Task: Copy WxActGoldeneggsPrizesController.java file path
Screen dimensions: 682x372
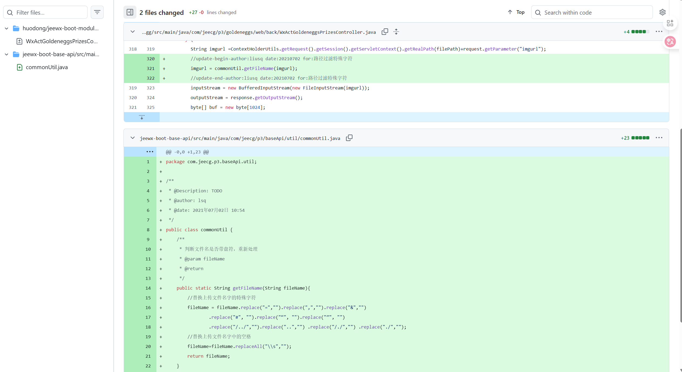Action: tap(385, 32)
